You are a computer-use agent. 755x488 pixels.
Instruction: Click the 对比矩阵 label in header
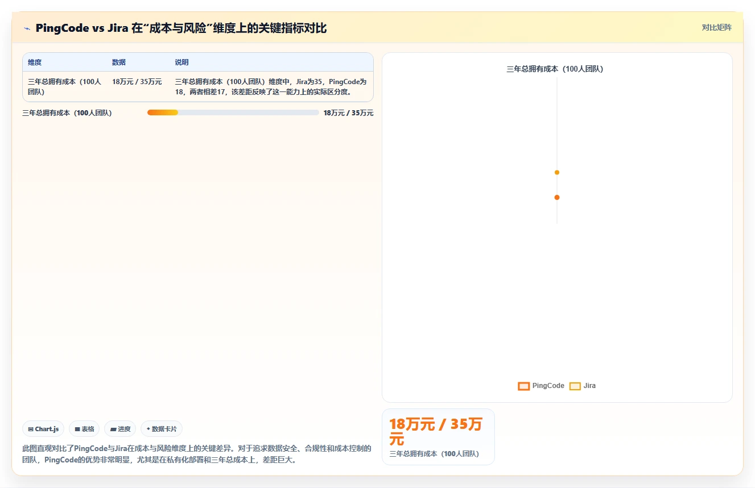point(716,27)
